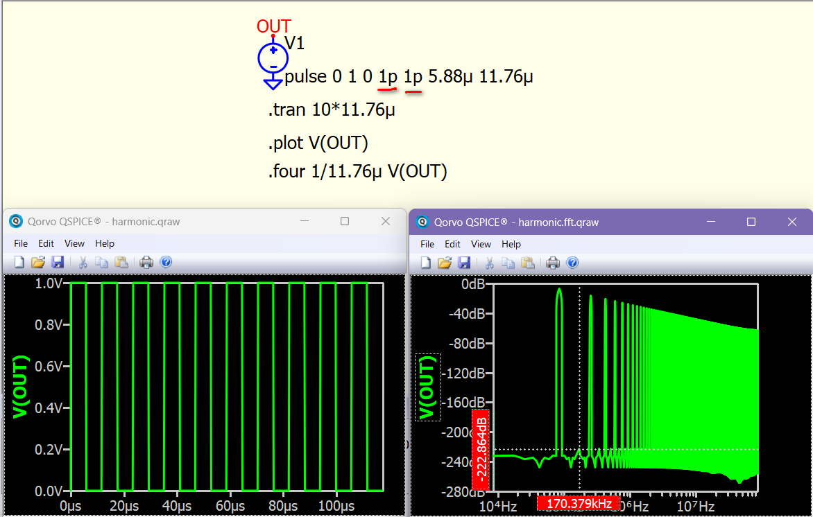The height and width of the screenshot is (517, 813).
Task: Open View menu in harmonic.fft.qraw window
Action: [x=481, y=244]
